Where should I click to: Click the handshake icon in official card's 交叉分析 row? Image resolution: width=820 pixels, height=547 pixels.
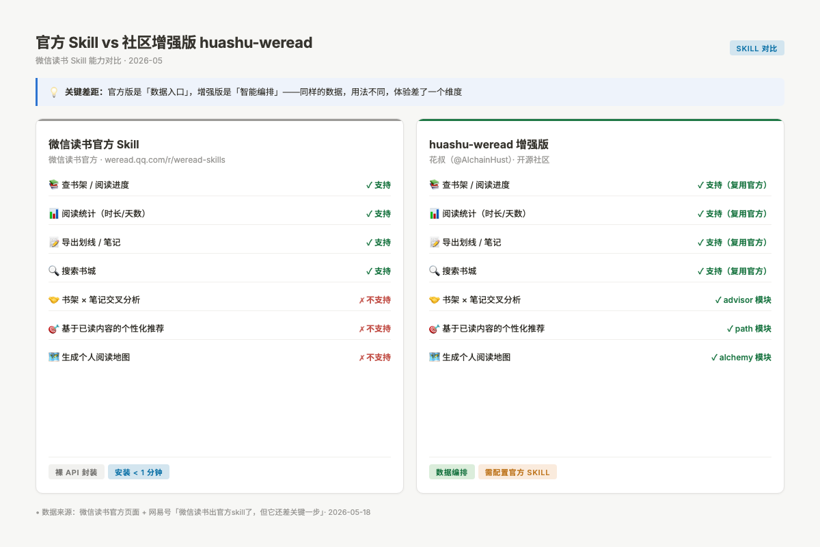54,299
